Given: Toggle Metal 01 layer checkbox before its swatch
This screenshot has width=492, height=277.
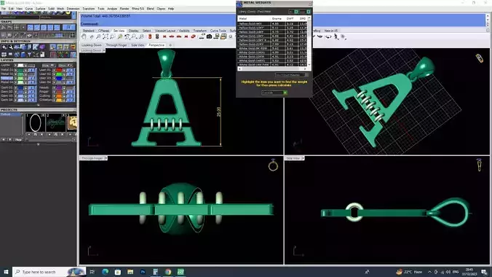Looking at the screenshot, I should coord(16,70).
